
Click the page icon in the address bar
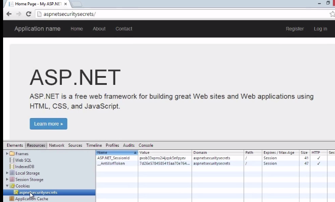pos(39,14)
